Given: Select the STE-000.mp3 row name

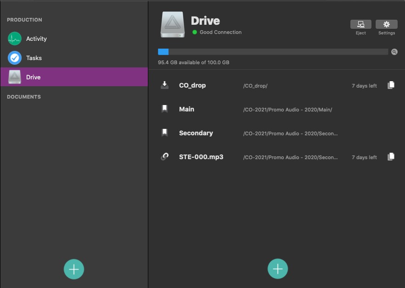Looking at the screenshot, I should tap(201, 157).
